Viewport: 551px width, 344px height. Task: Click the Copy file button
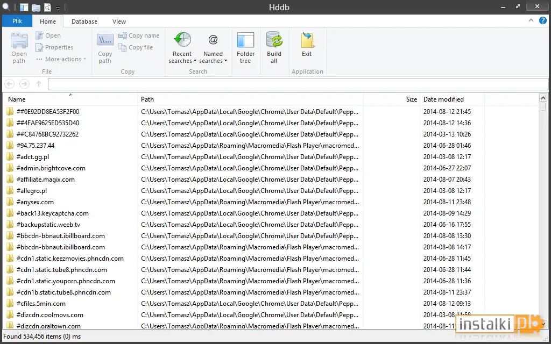tap(136, 47)
